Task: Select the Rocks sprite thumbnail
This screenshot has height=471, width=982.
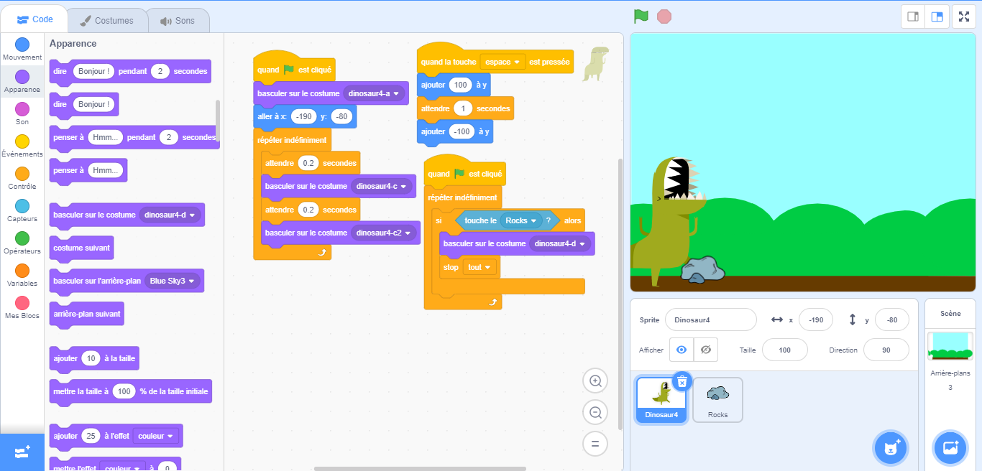Action: tap(717, 399)
